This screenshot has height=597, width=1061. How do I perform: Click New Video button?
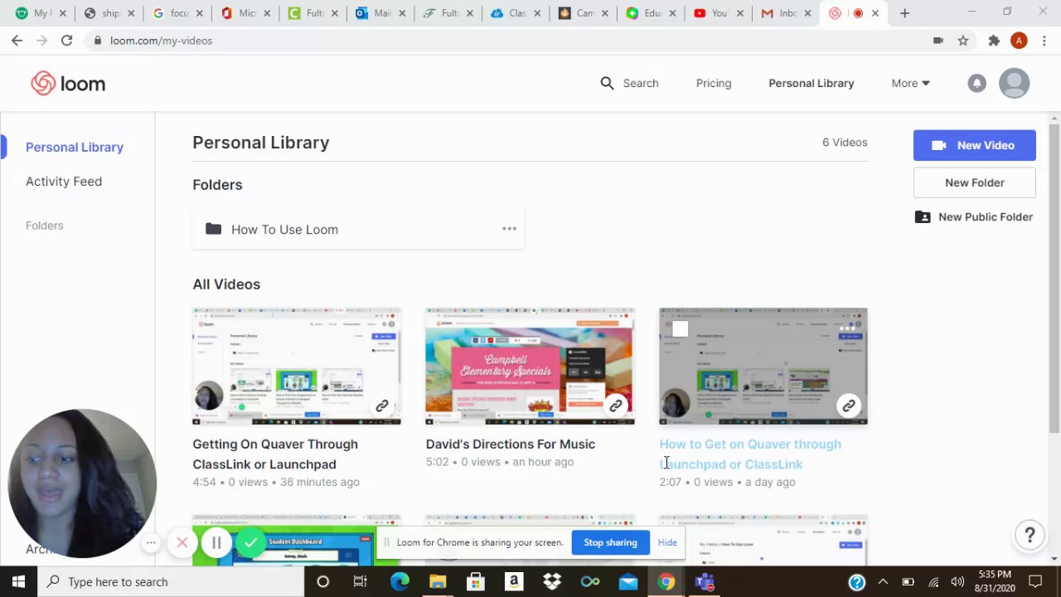pyautogui.click(x=975, y=145)
